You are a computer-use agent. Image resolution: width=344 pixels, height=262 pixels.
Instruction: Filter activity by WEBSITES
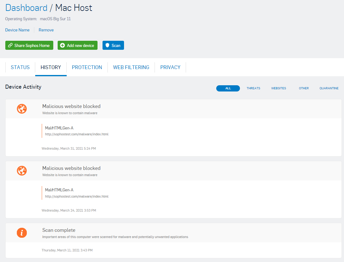pyautogui.click(x=279, y=88)
